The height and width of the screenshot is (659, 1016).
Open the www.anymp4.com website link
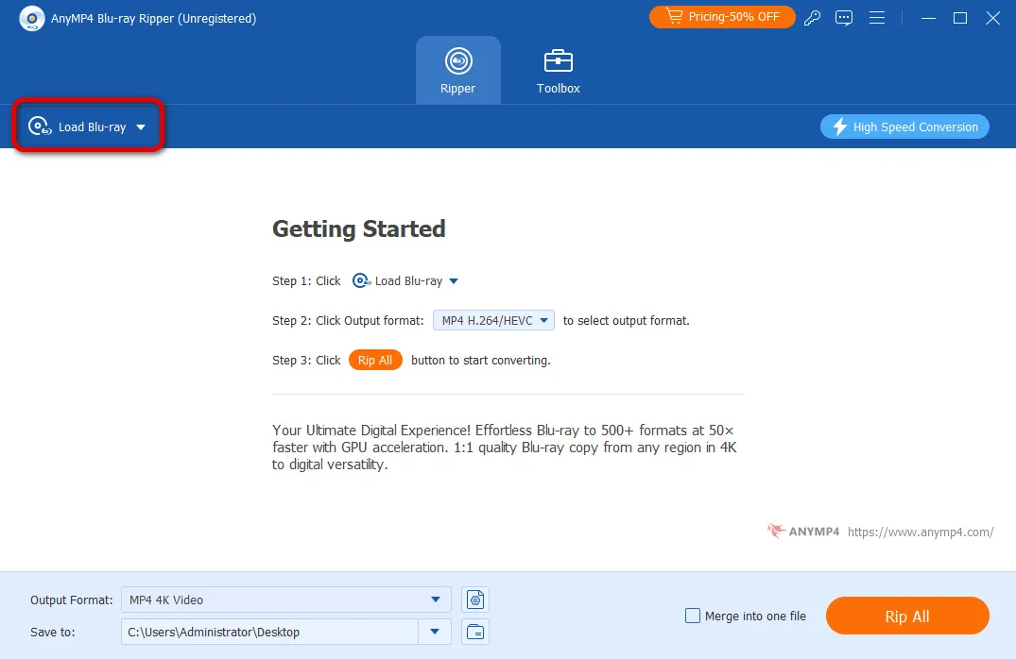click(x=920, y=532)
